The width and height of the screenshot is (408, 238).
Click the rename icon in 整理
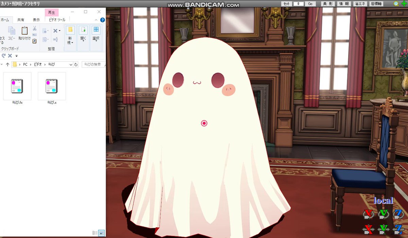click(x=56, y=39)
